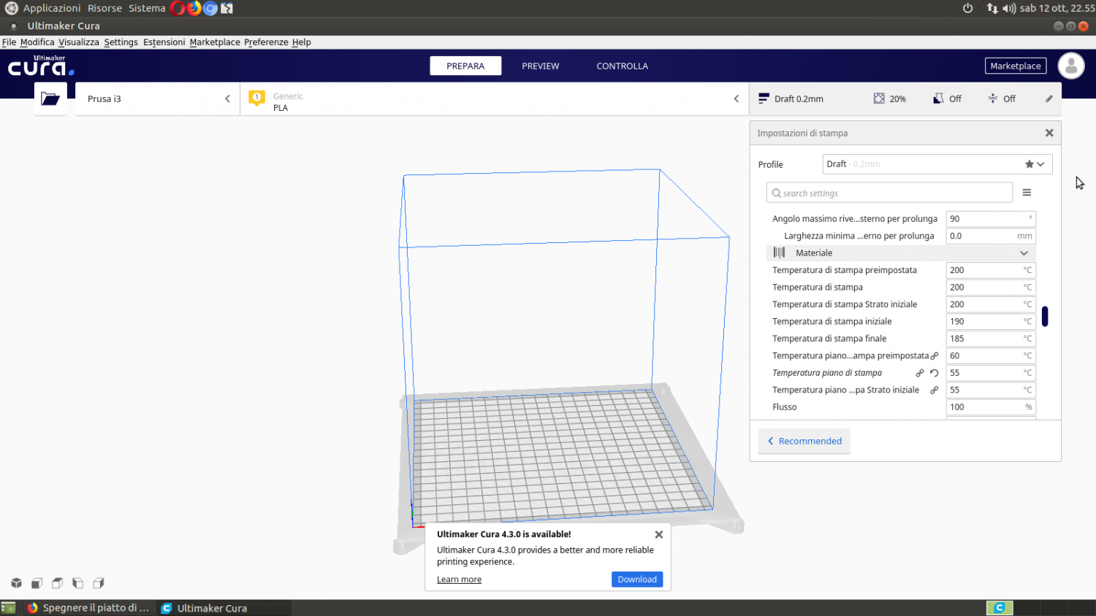Click the volume icon in system tray
This screenshot has width=1096, height=616.
[x=1009, y=8]
